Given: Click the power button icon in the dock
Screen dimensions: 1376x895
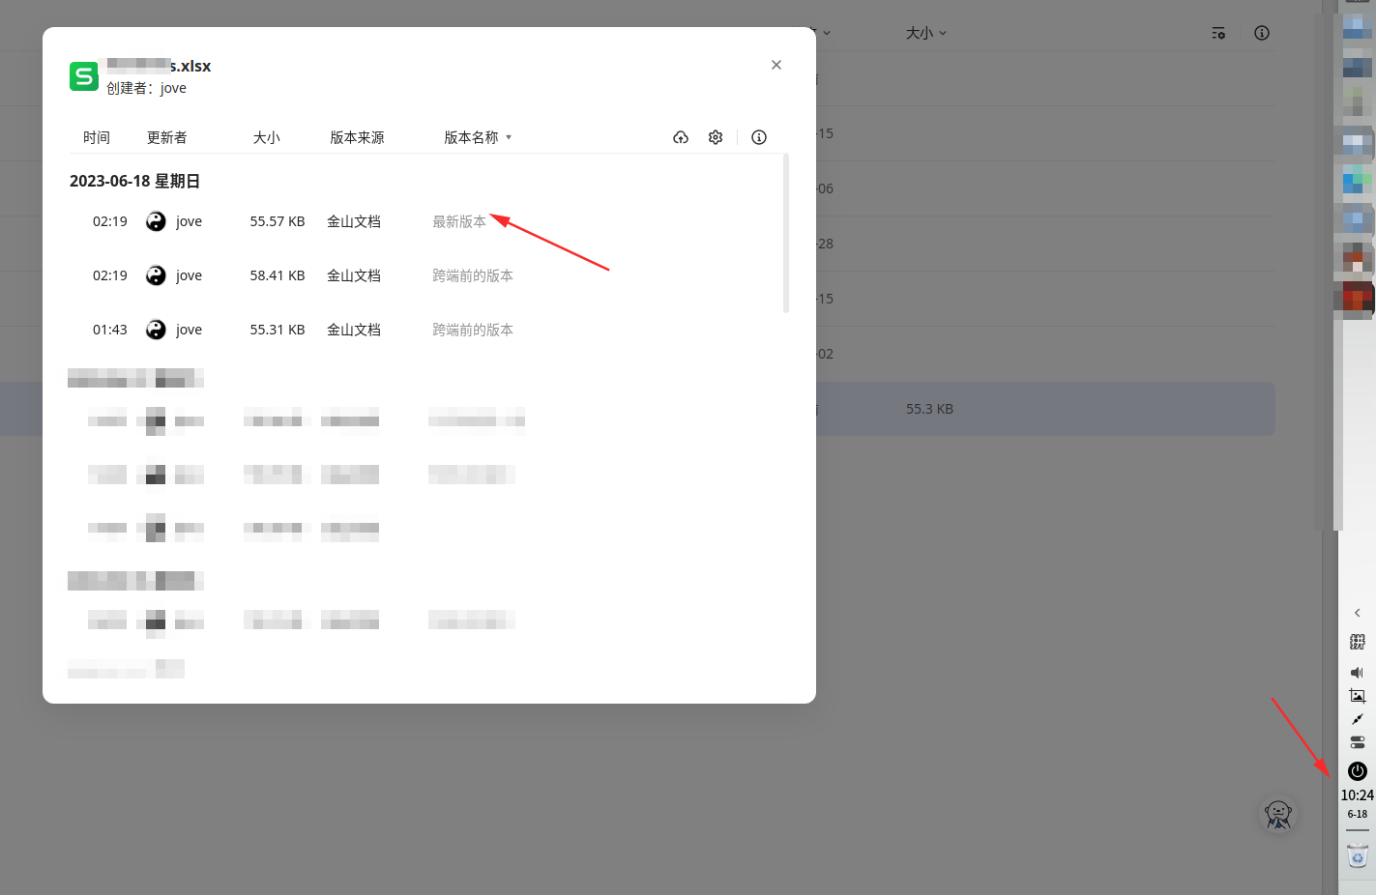Looking at the screenshot, I should (1358, 771).
